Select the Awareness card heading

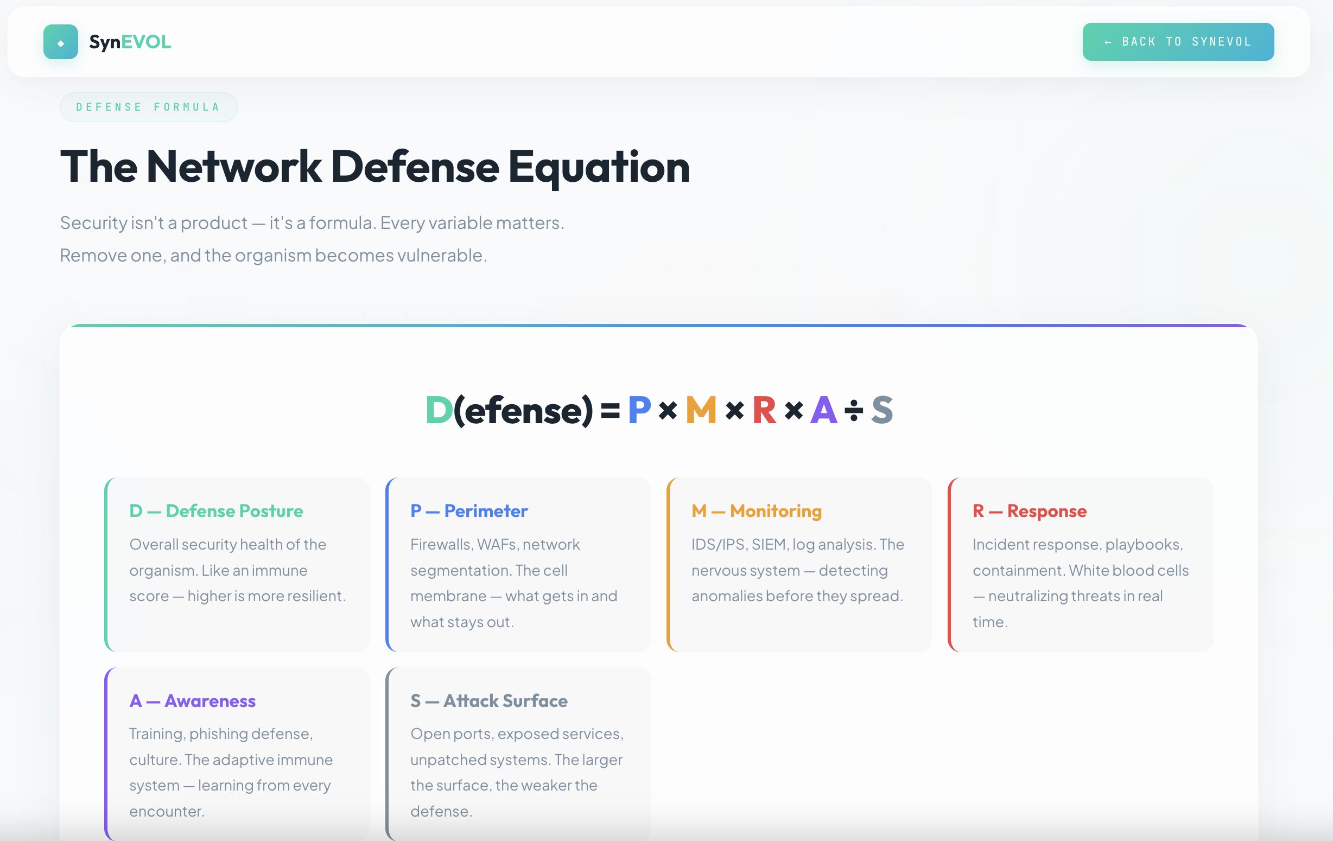pyautogui.click(x=193, y=701)
